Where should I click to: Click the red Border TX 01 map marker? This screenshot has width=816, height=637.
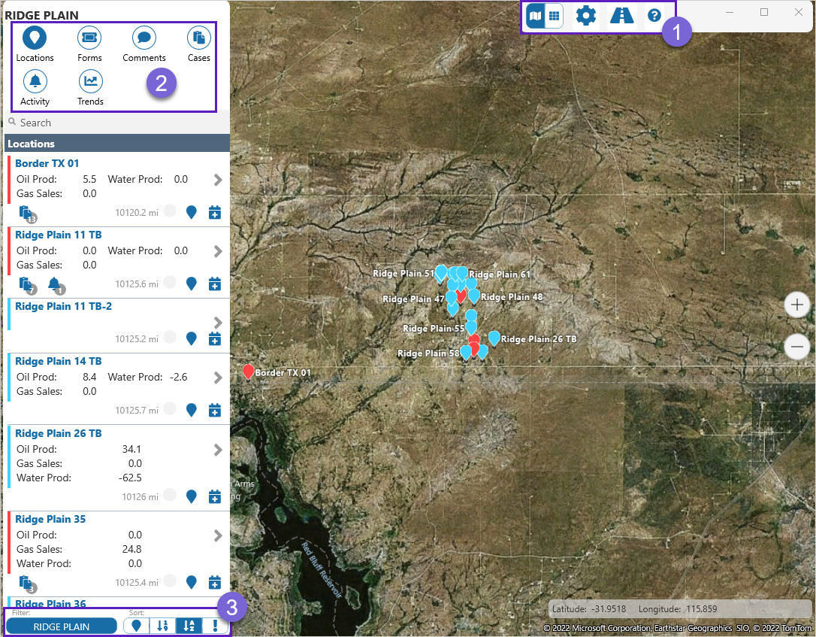pos(248,371)
